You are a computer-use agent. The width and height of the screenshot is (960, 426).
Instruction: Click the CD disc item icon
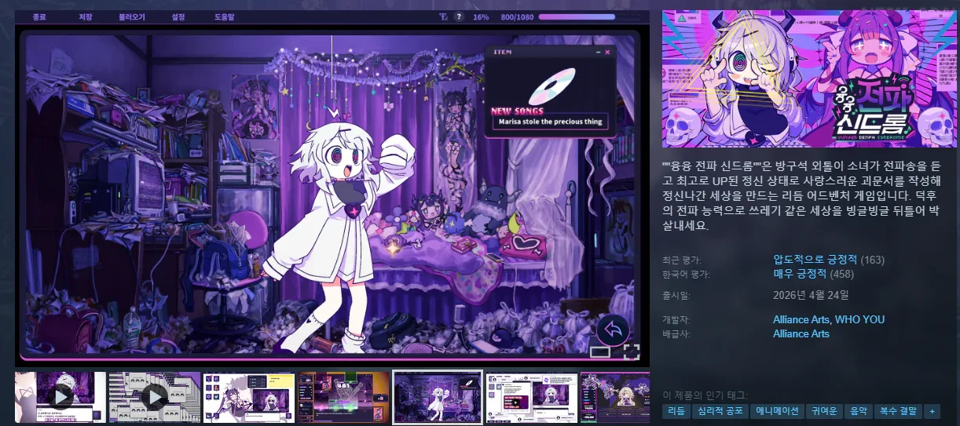[x=551, y=85]
